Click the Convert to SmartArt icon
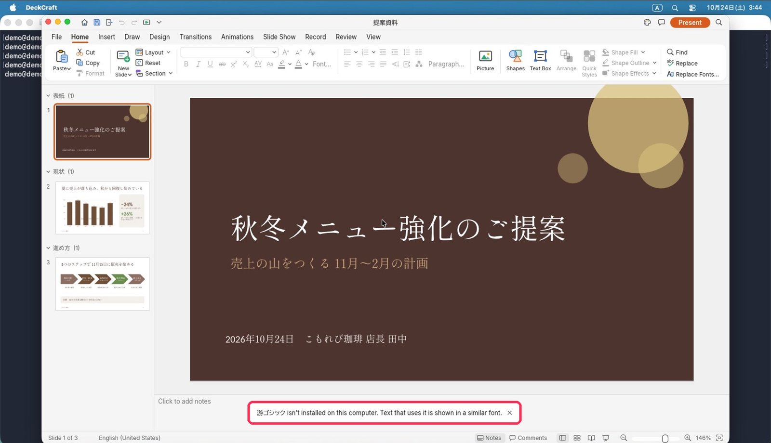 [419, 64]
